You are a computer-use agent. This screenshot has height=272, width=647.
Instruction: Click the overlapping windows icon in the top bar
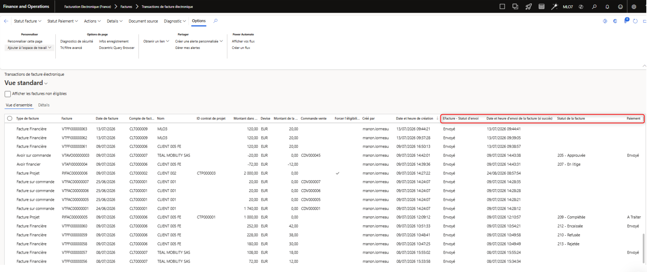(x=515, y=7)
